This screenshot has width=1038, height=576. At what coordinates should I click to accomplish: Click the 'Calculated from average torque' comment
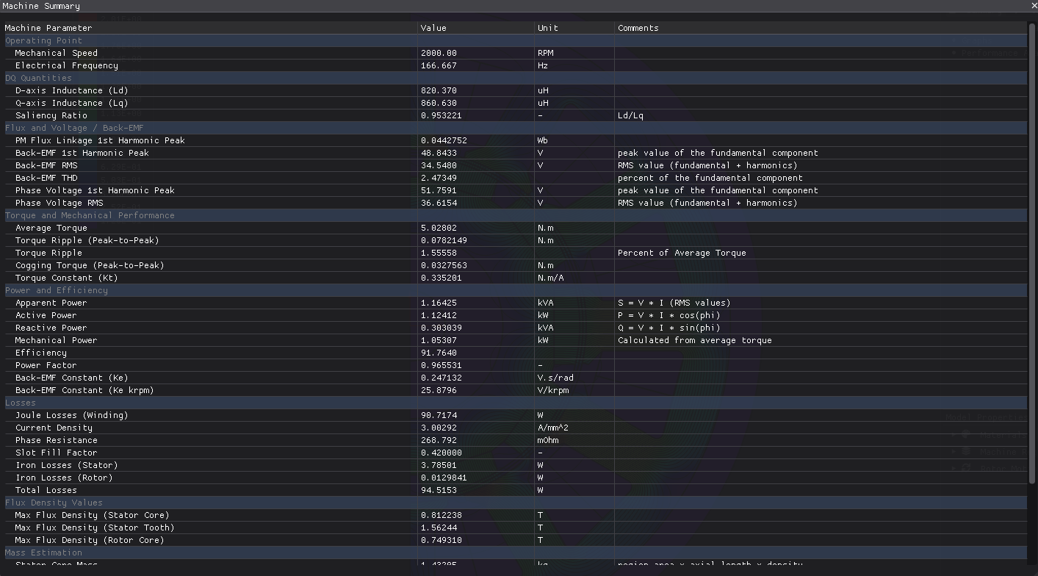pyautogui.click(x=695, y=340)
